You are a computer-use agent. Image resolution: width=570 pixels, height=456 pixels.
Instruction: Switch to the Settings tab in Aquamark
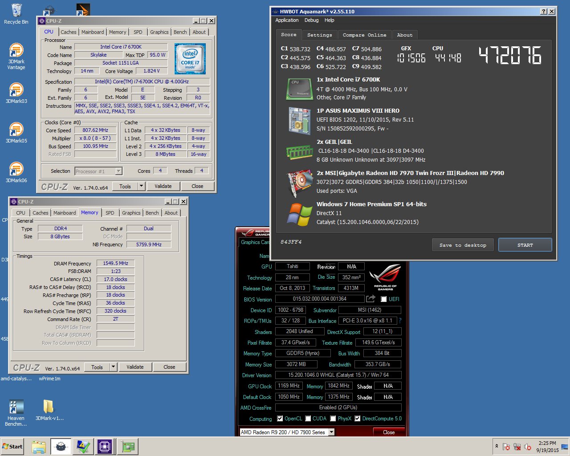[x=319, y=35]
